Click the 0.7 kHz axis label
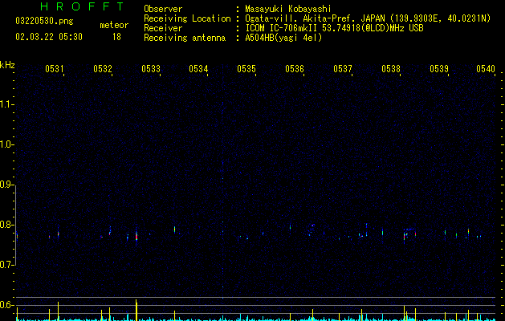The width and height of the screenshot is (505, 321). [7, 265]
